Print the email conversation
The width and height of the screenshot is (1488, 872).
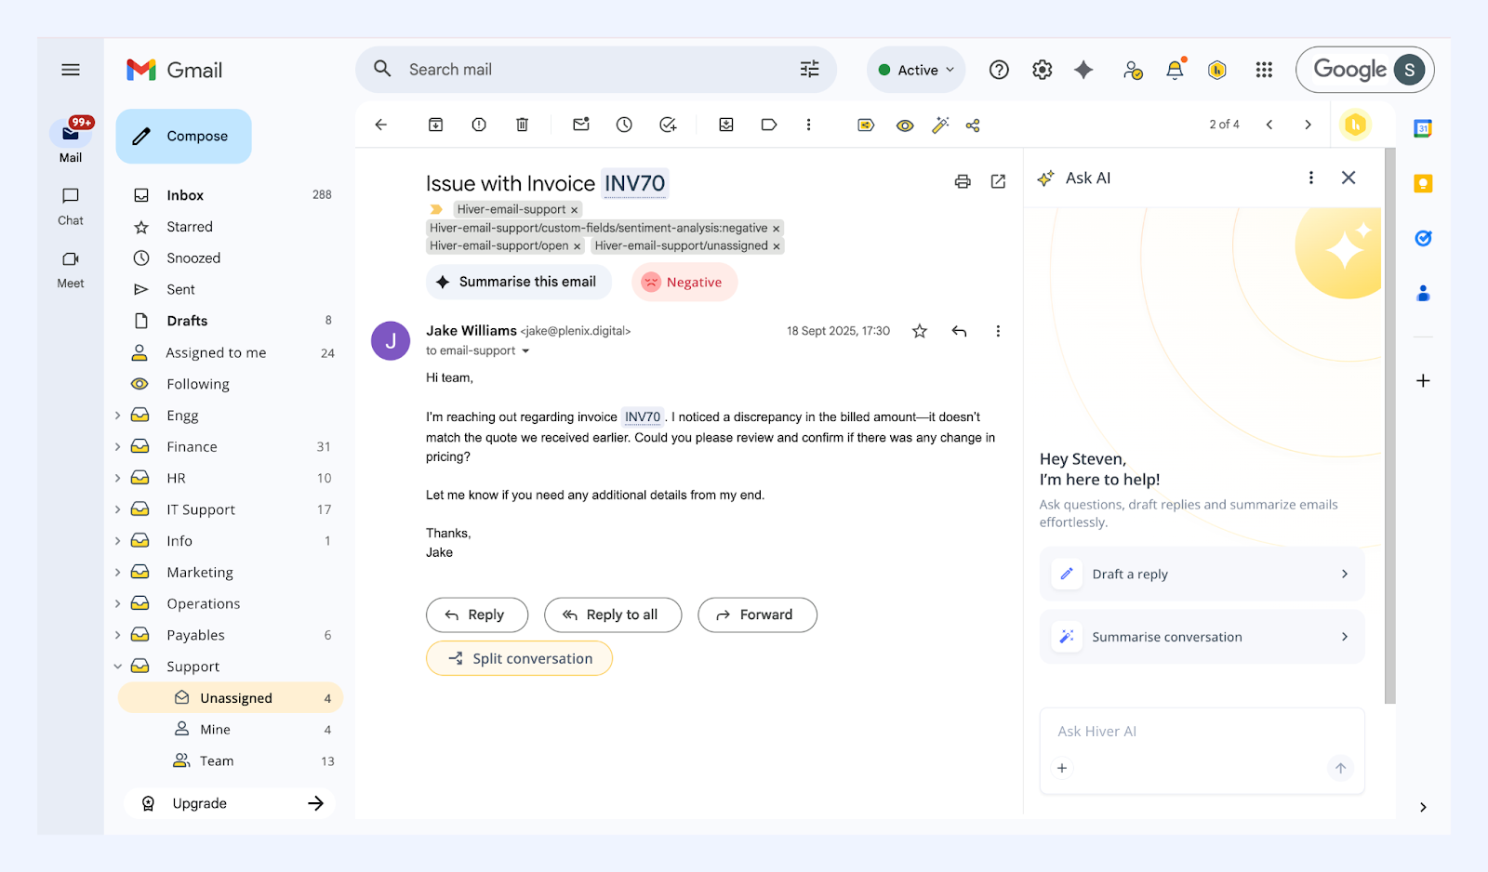[x=963, y=181]
